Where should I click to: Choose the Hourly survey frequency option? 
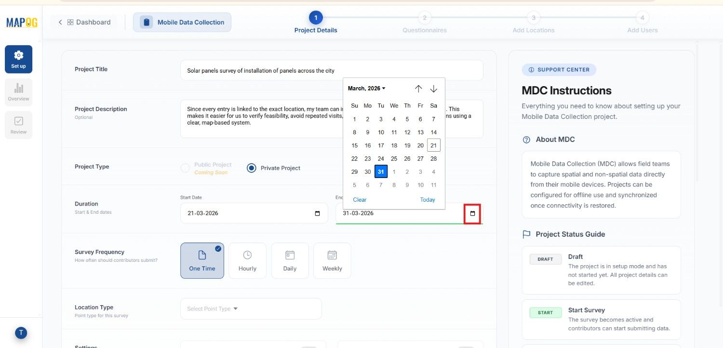247,260
